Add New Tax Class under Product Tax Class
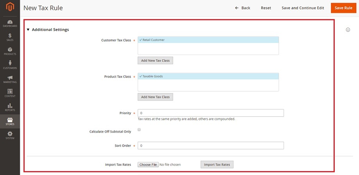Image resolution: width=359 pixels, height=175 pixels. (155, 97)
